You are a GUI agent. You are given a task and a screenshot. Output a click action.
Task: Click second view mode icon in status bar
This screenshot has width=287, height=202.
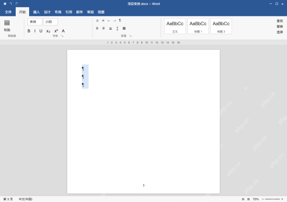[x=248, y=199]
